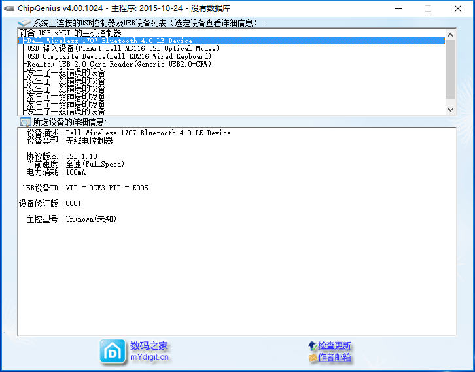Click the selected device details header icon
Image resolution: width=475 pixels, height=372 pixels.
pos(25,122)
